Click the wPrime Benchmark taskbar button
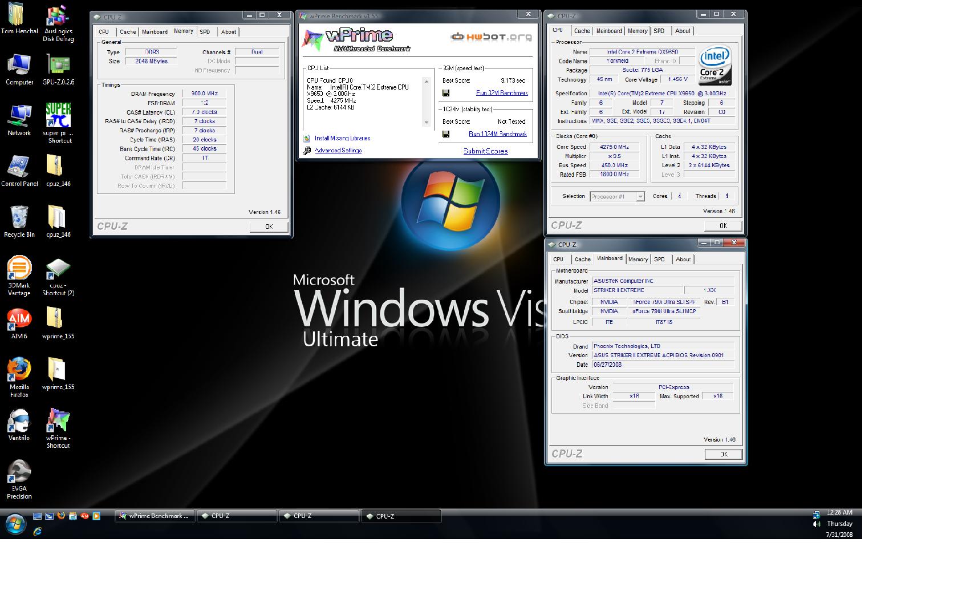Screen dimensions: 958x599 (x=155, y=516)
